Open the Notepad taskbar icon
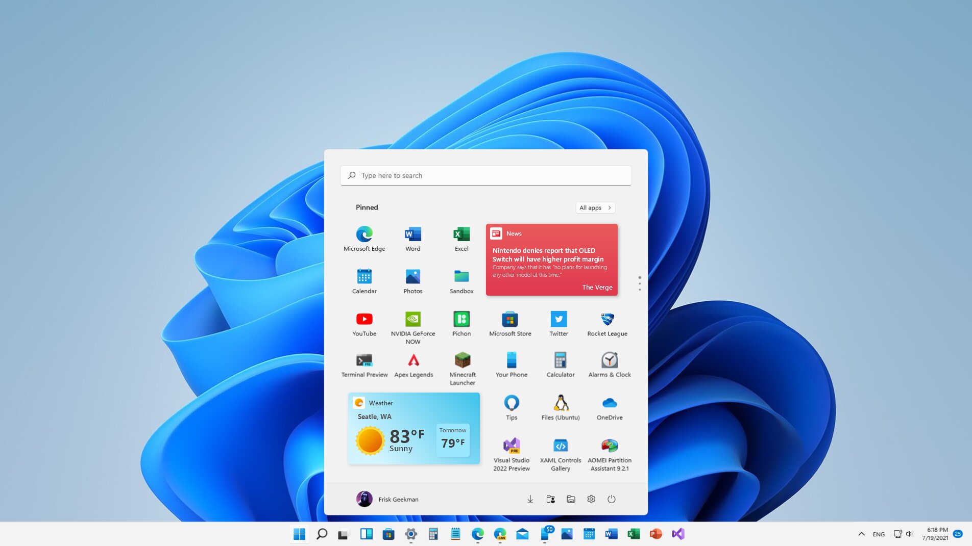This screenshot has height=546, width=972. (455, 534)
